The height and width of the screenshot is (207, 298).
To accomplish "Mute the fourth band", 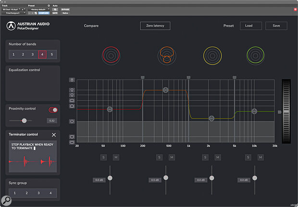I will pyautogui.click(x=261, y=157).
